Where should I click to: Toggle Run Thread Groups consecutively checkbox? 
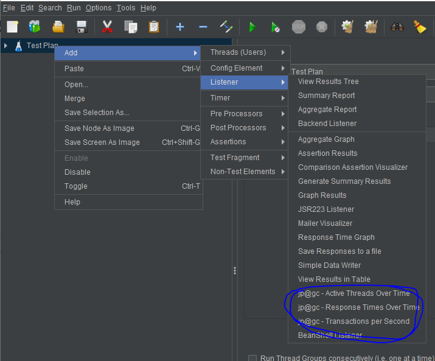point(252,358)
